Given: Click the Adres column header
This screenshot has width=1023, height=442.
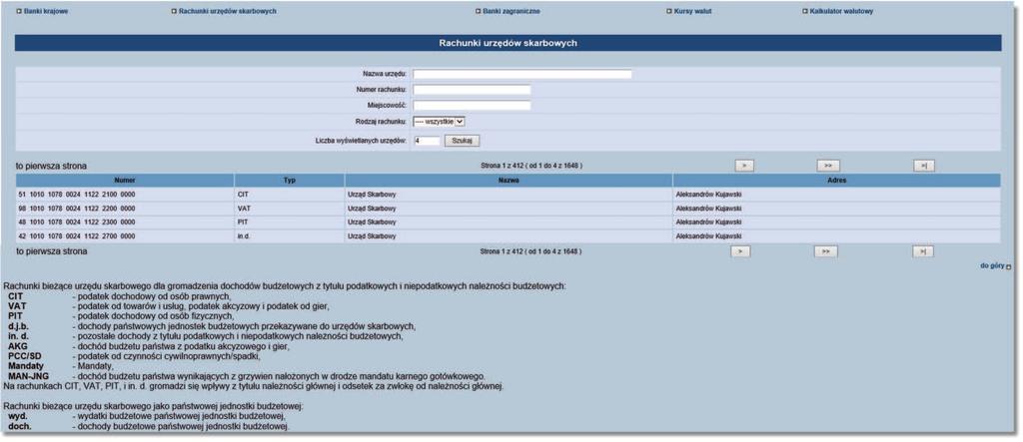Looking at the screenshot, I should [836, 181].
